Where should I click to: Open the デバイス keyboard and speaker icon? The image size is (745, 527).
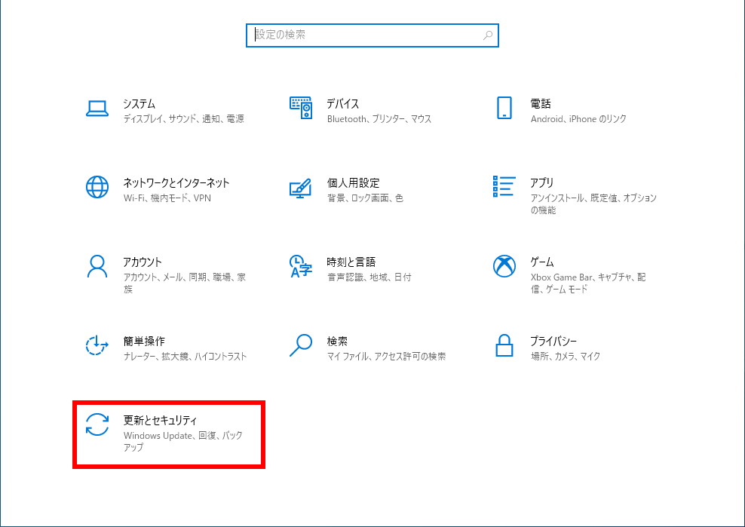pos(301,108)
